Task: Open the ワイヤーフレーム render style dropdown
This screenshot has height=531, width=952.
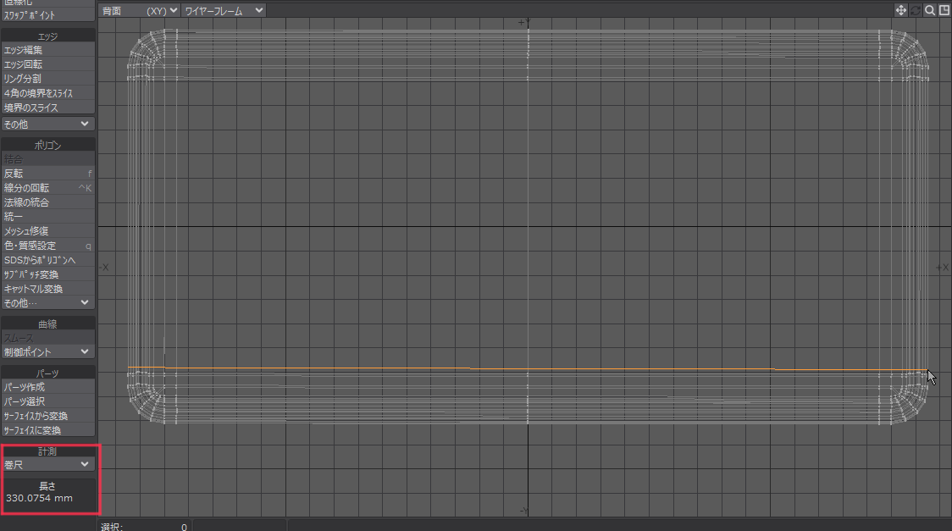Action: (x=224, y=10)
